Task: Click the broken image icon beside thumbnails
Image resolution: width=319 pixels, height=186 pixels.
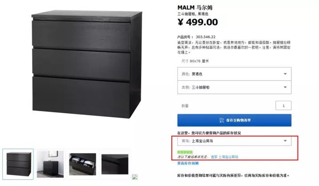Action: point(135,177)
